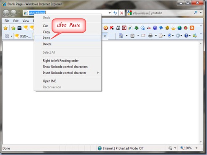This screenshot has width=207, height=155.
Task: Click the Print icon
Action: coord(150,36)
